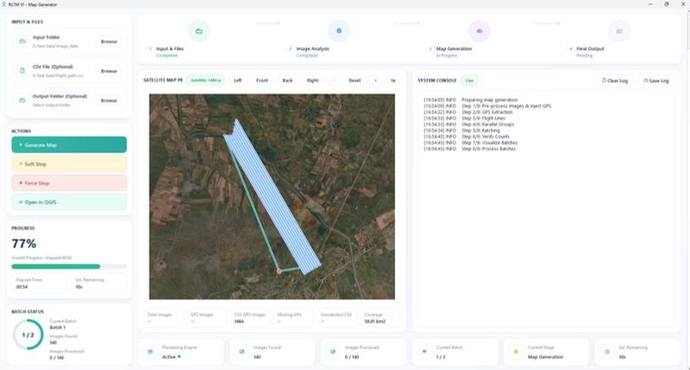Click the Images Processed card icon
The image size is (690, 370).
pyautogui.click(x=333, y=352)
